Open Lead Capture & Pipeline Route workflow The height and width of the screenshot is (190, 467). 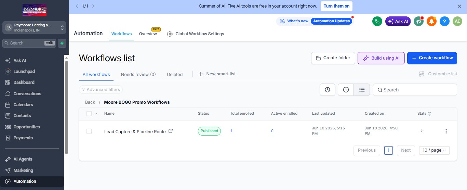pyautogui.click(x=135, y=131)
